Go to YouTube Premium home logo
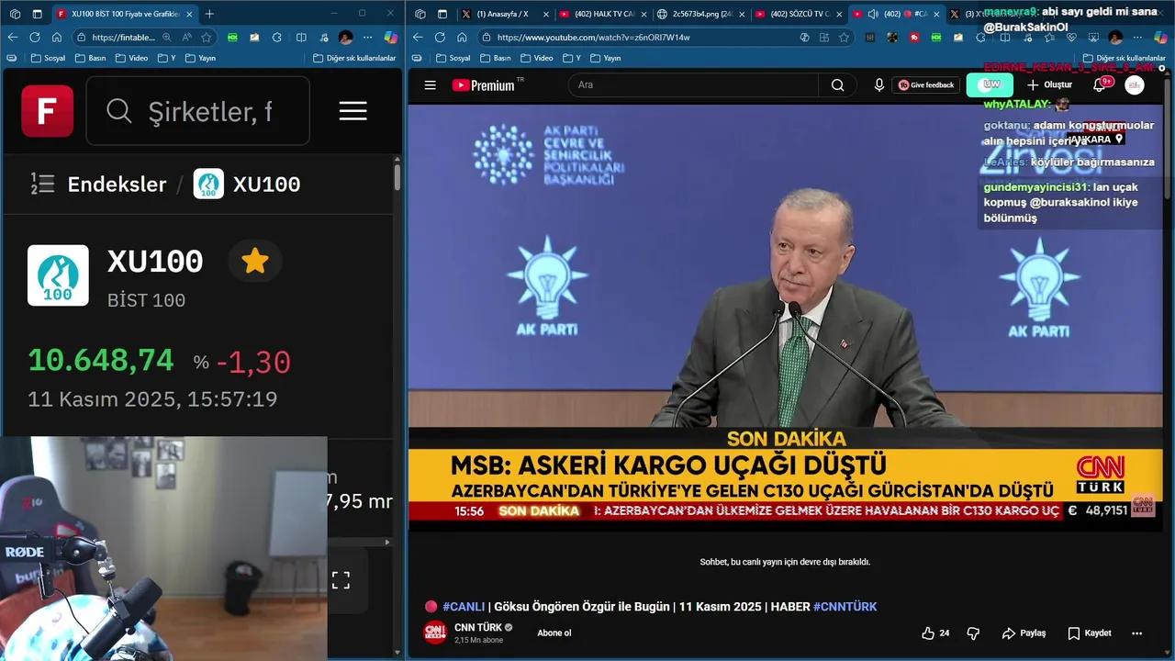The image size is (1175, 661). pos(486,84)
